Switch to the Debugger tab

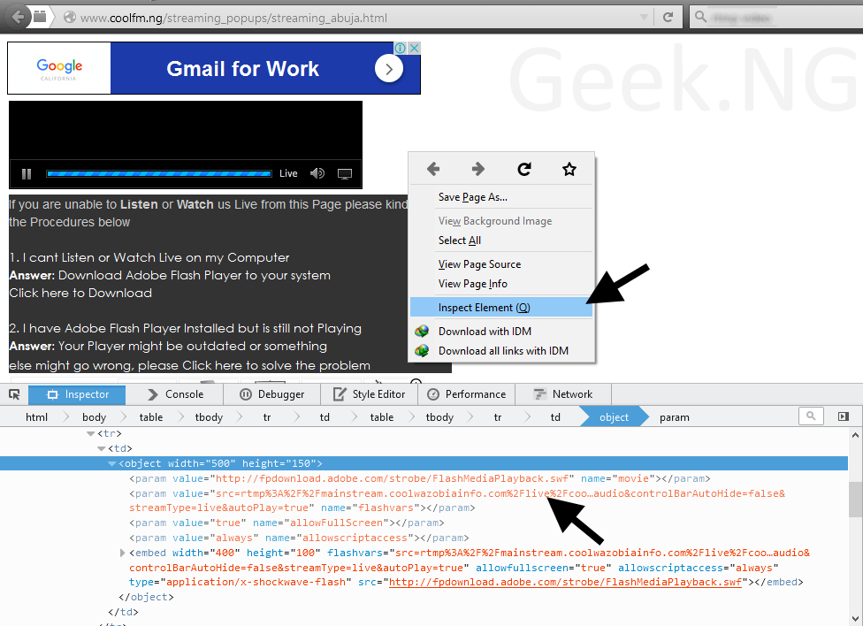point(271,394)
